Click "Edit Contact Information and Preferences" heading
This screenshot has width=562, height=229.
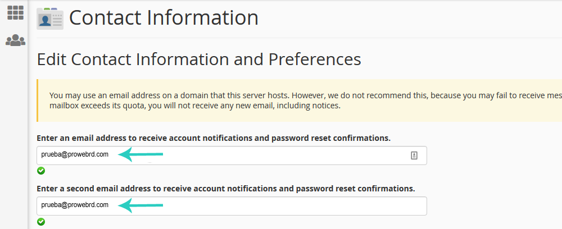[198, 59]
